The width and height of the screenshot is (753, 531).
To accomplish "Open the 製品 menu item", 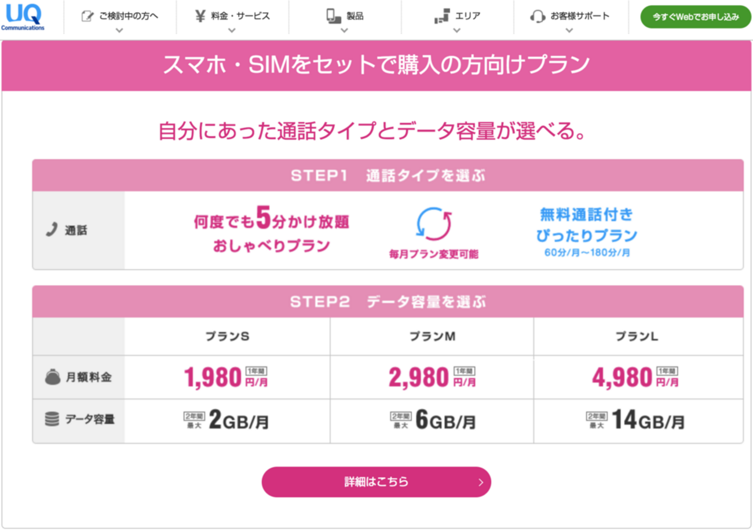I will coord(354,16).
